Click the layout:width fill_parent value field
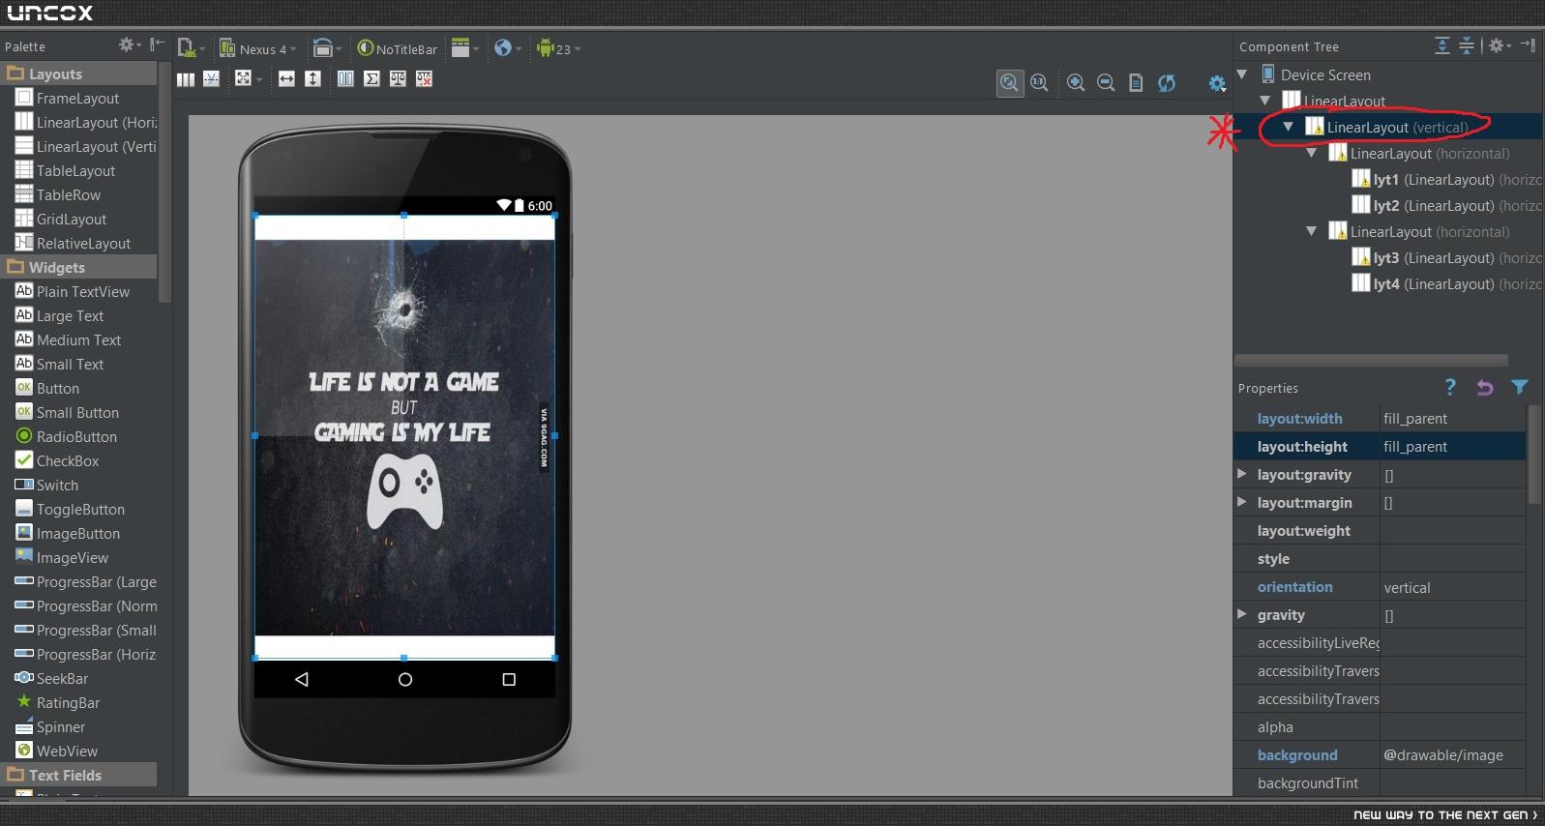 [x=1453, y=418]
